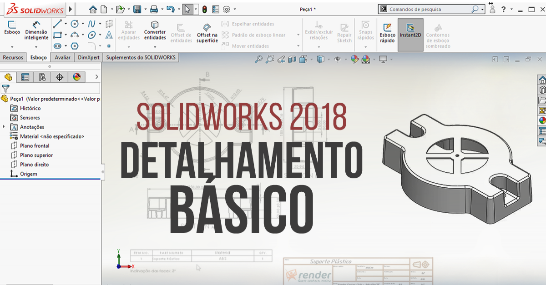Click the sketch Text tool icon
Screen dimensions: 546x285
tap(109, 35)
